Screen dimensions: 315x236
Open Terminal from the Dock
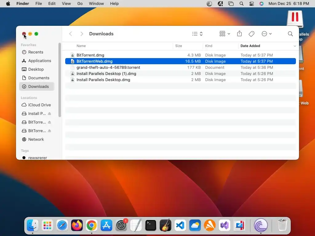point(151,225)
